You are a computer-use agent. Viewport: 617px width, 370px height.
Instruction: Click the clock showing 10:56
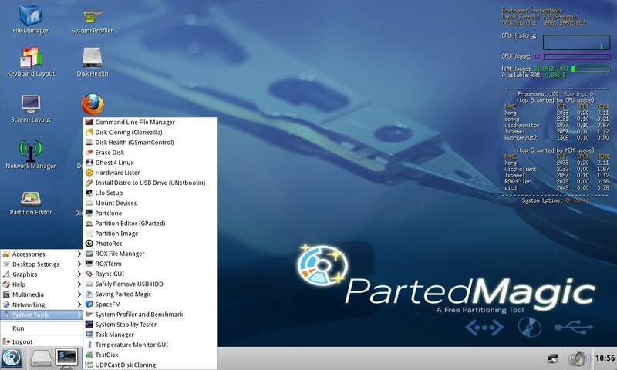coord(605,358)
